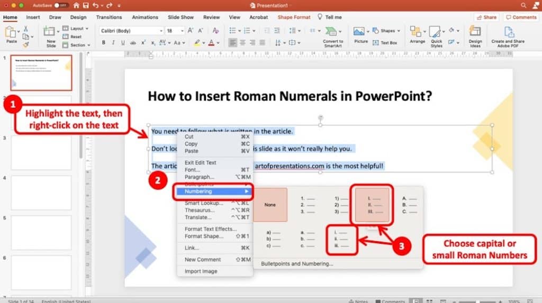The width and height of the screenshot is (542, 303).
Task: Click Increase Font Size icon
Action: pos(190,31)
